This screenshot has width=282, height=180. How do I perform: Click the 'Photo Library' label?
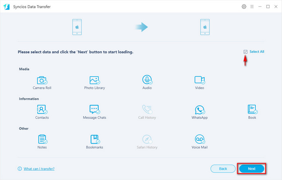95,88
